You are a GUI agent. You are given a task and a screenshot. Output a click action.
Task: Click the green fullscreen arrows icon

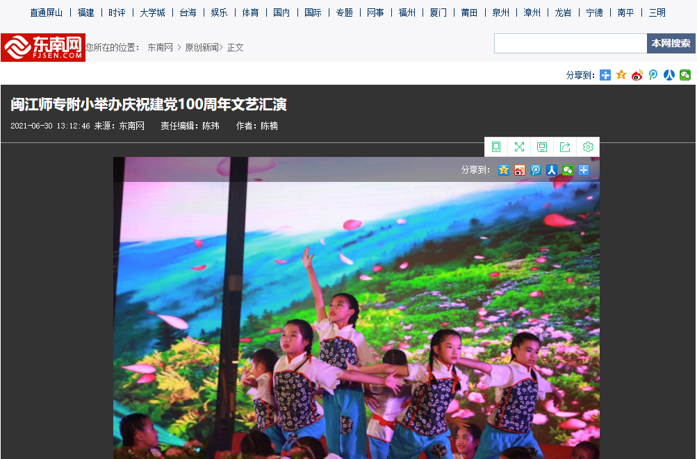pyautogui.click(x=519, y=147)
